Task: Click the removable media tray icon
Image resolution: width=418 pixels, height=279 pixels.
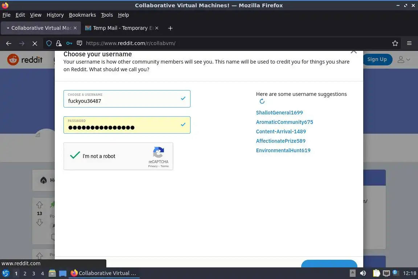Action: point(353,273)
